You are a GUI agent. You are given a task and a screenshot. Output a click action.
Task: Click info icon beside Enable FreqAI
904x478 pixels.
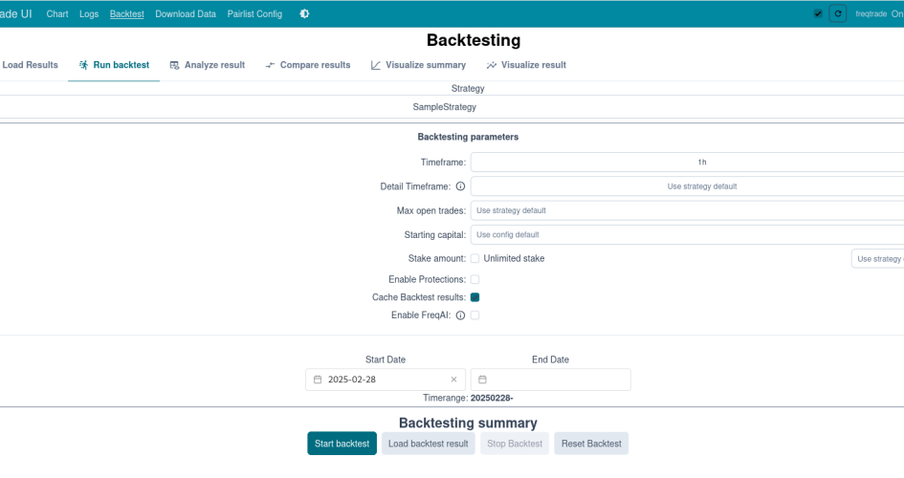pos(460,315)
